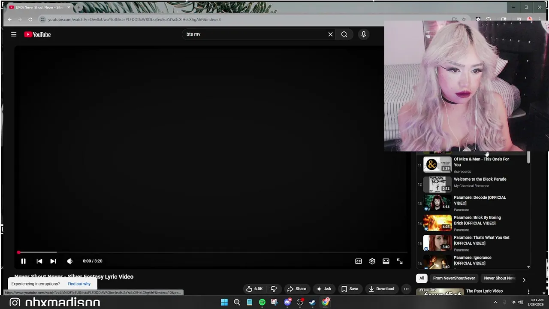
Task: Open the player settings gear
Action: 372,261
